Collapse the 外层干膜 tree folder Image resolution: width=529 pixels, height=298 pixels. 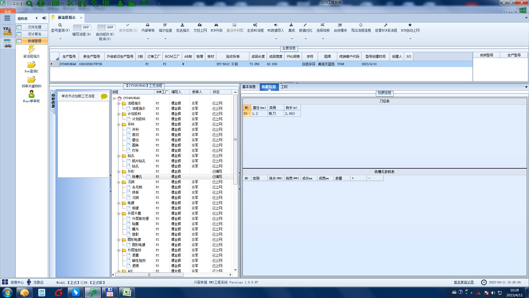(x=118, y=214)
